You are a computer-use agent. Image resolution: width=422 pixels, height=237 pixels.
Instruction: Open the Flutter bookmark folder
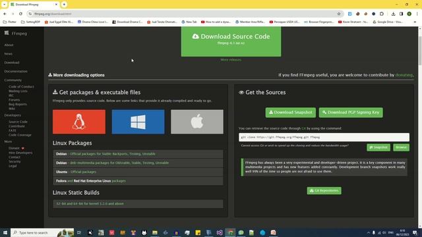10,22
